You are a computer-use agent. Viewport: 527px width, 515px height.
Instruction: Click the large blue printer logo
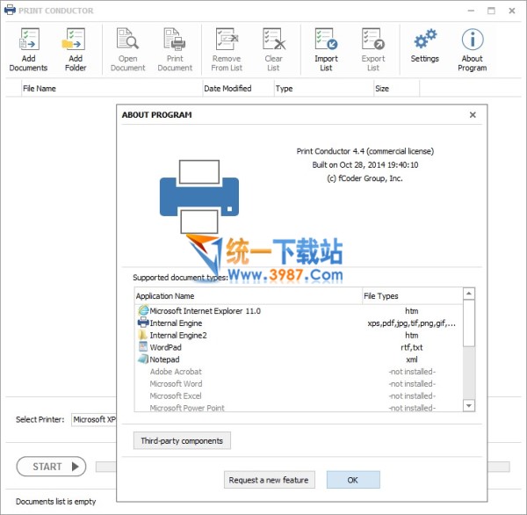[199, 197]
